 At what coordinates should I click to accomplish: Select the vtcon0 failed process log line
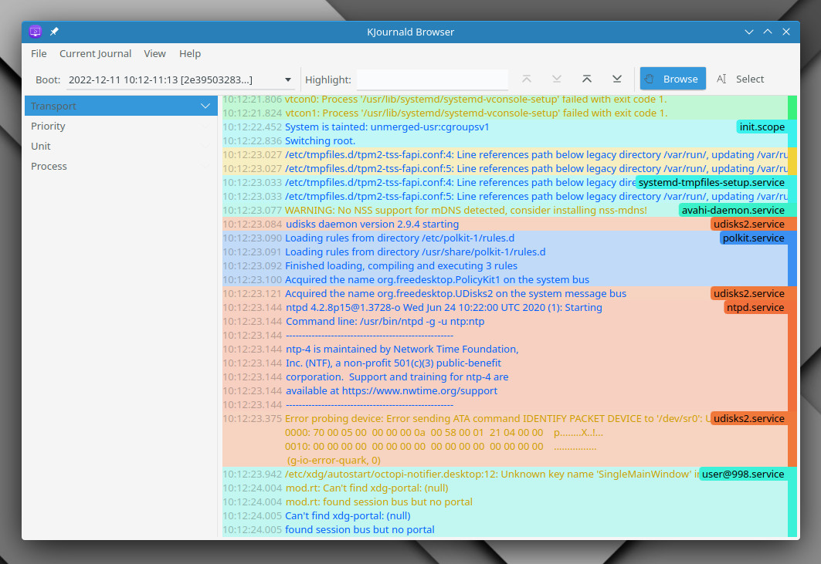click(x=505, y=100)
